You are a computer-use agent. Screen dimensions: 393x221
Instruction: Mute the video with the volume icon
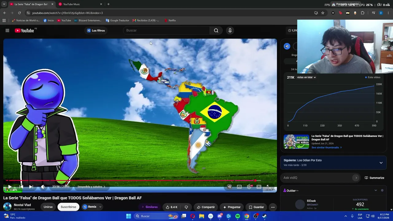(43, 187)
